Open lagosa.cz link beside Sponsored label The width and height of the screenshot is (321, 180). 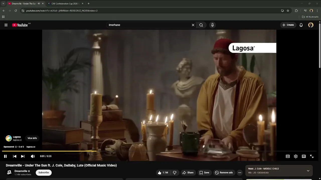[x=31, y=147]
